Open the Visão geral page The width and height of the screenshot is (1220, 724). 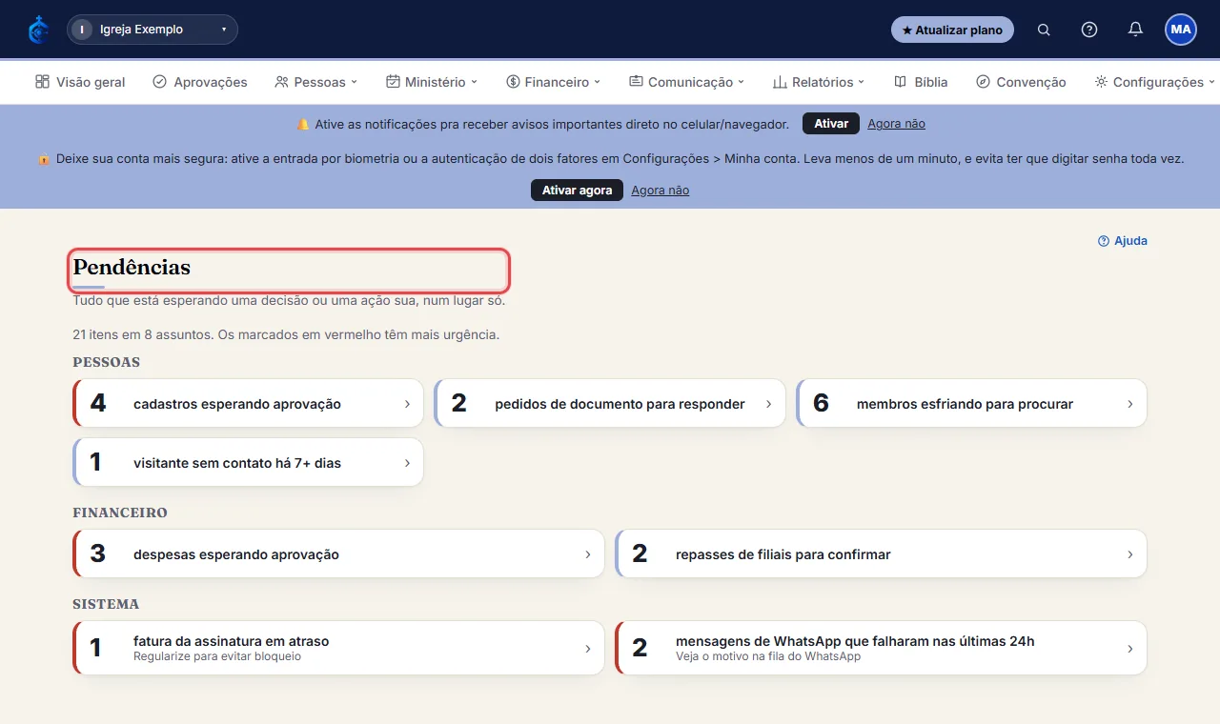click(80, 82)
